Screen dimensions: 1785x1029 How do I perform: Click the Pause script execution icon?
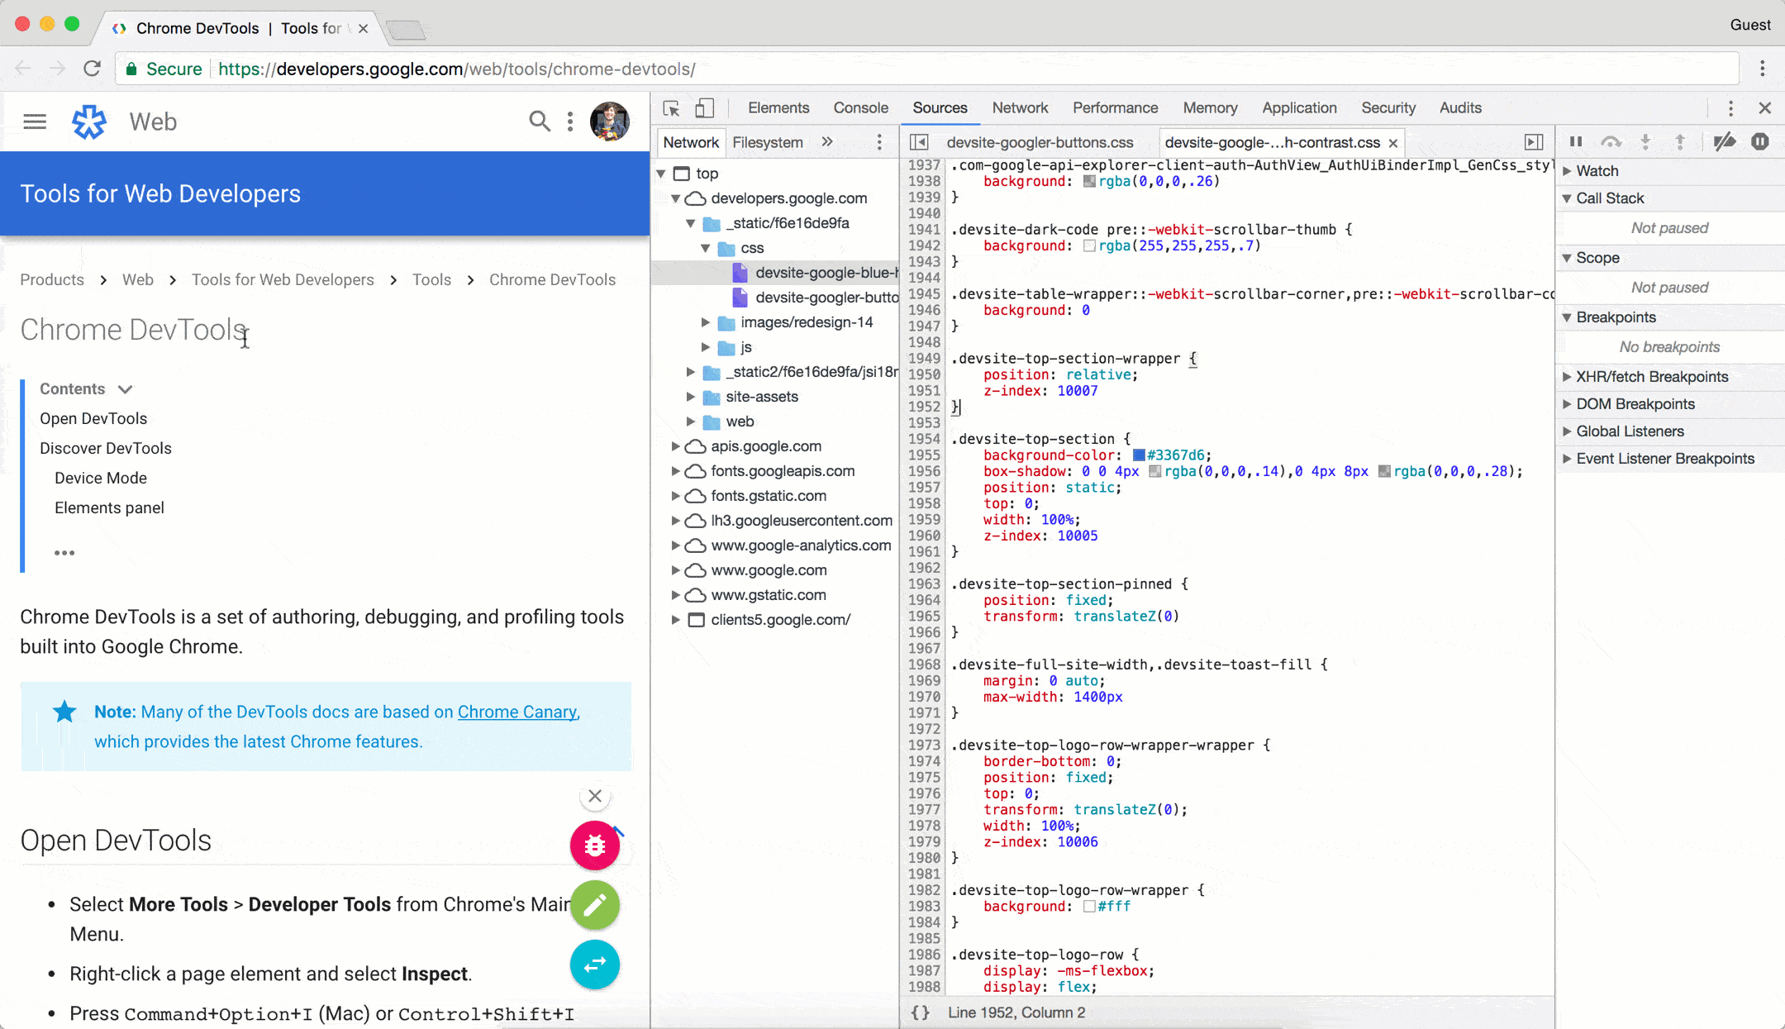click(1577, 141)
